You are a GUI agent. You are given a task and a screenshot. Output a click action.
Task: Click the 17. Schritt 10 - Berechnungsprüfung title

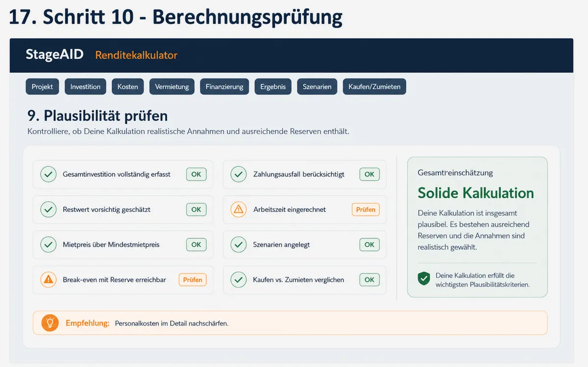click(x=175, y=17)
